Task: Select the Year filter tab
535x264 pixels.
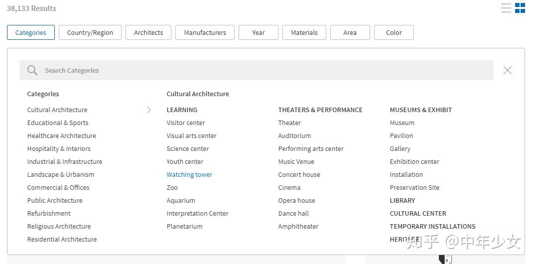Action: (x=258, y=32)
